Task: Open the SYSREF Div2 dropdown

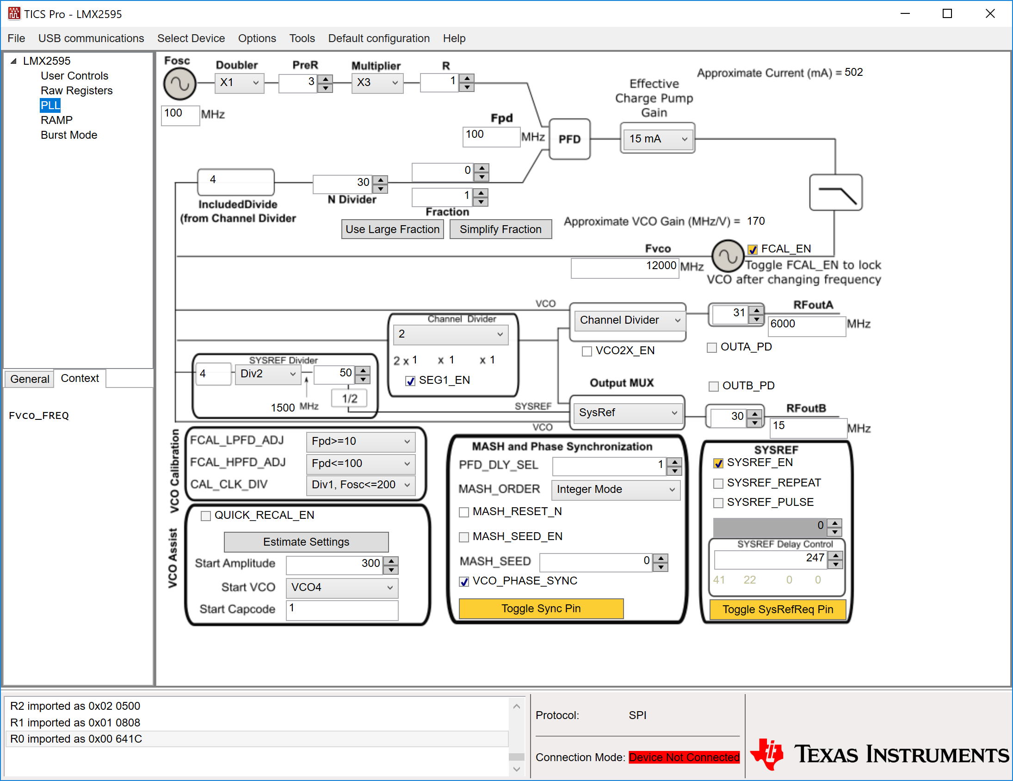Action: click(x=268, y=374)
